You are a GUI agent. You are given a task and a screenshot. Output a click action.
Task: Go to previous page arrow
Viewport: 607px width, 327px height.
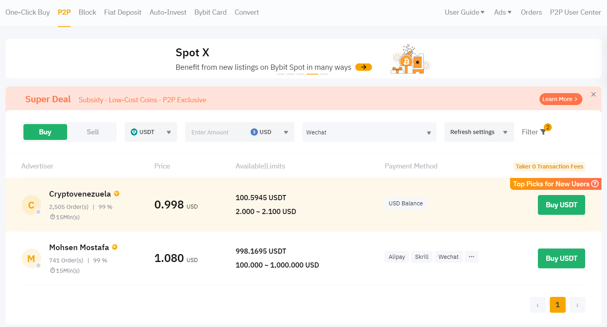[538, 305]
